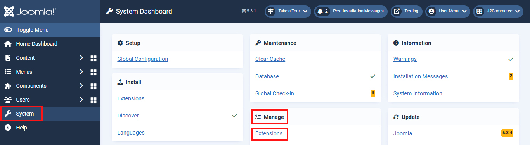Click the Warnings row checkmark
Viewport: 530px width, 145px height.
tap(511, 59)
